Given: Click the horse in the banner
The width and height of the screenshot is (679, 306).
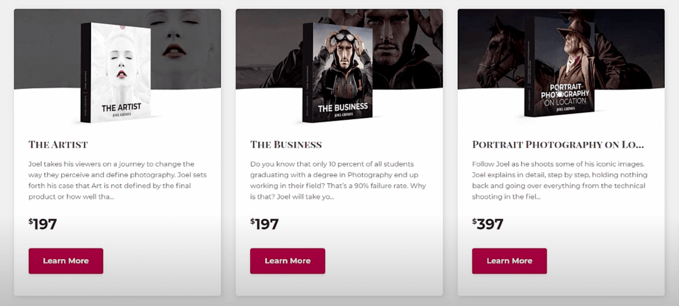Looking at the screenshot, I should pos(496,57).
